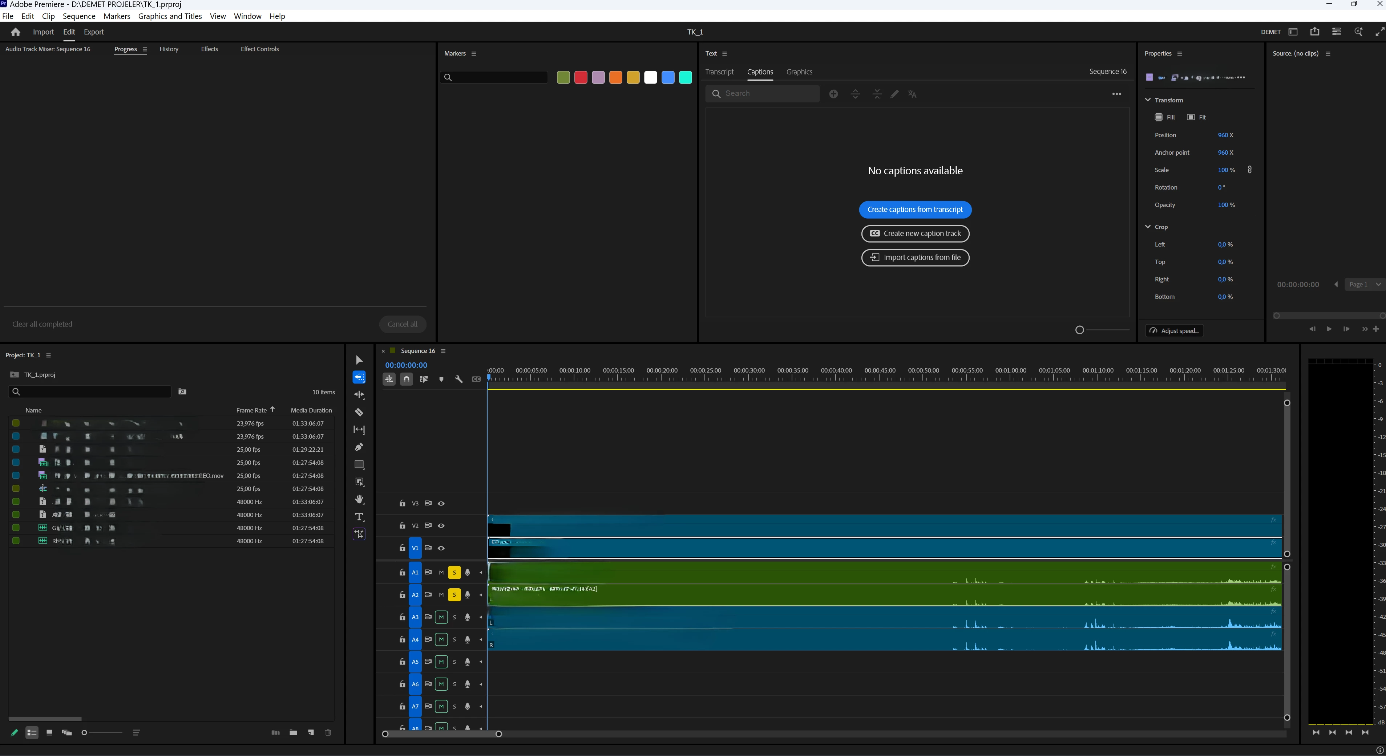Select the Pen tool
Viewport: 1386px width, 756px height.
(x=359, y=447)
